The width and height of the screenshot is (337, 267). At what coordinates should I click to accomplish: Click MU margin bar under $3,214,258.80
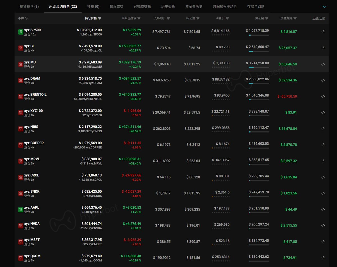[x=259, y=67]
